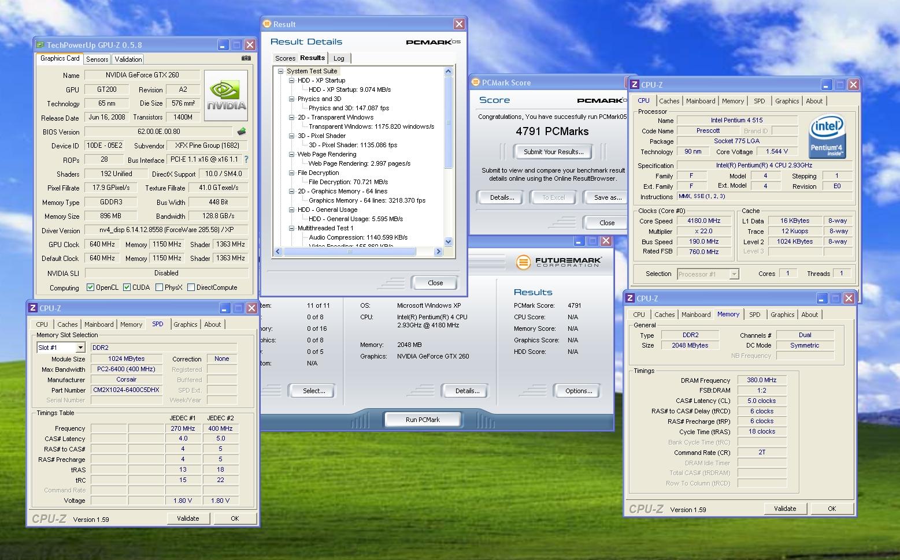The height and width of the screenshot is (560, 900).
Task: Click the Result window title icon
Action: coord(266,24)
